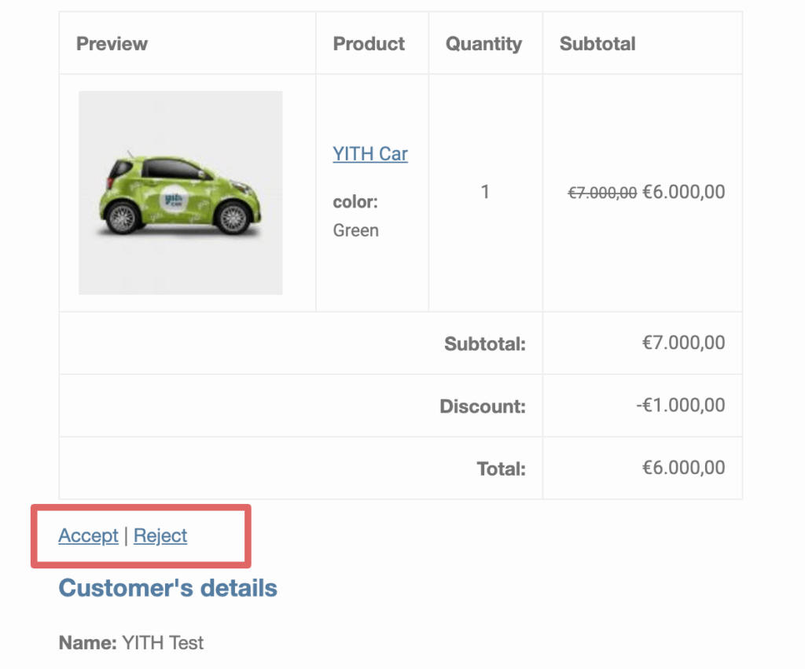
Task: Select the Product column header
Action: pyautogui.click(x=369, y=44)
